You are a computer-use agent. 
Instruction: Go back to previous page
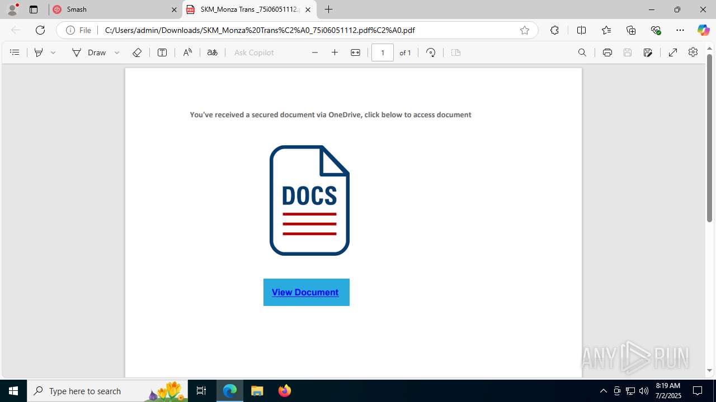[16, 30]
